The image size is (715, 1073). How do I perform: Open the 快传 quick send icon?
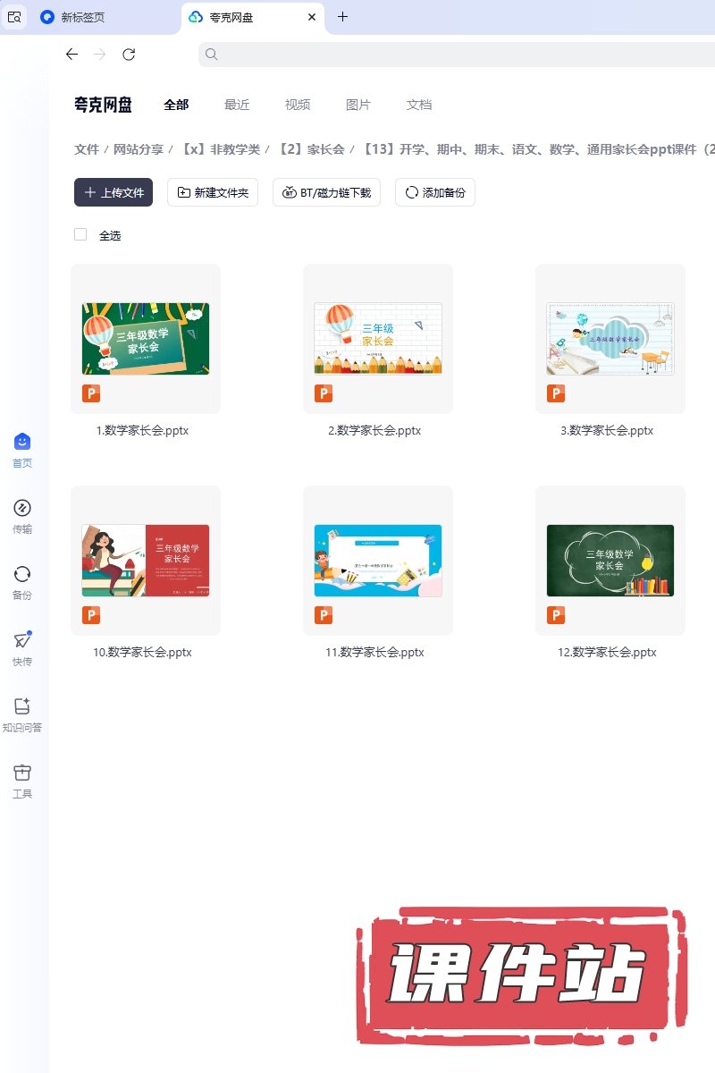point(22,641)
